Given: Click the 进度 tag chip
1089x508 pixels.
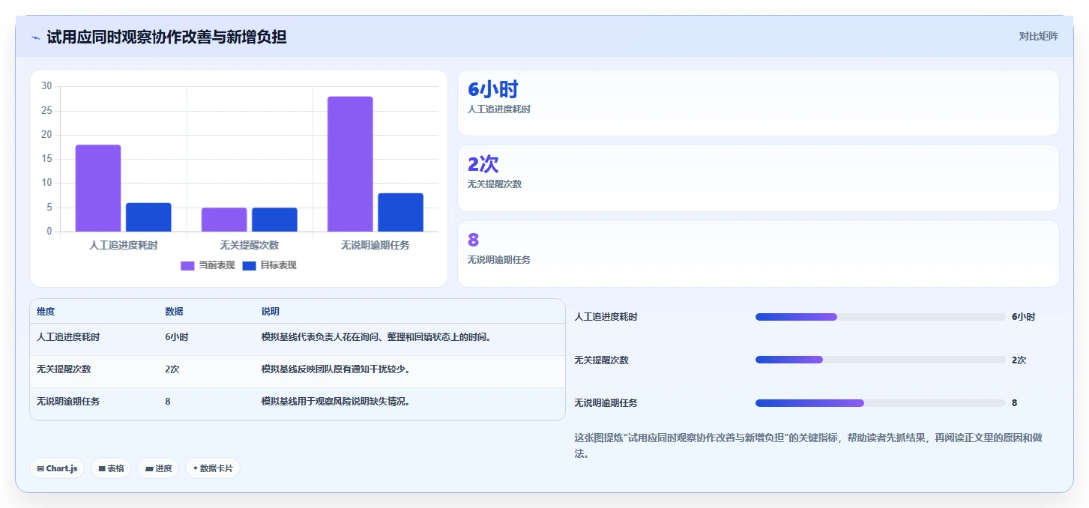Looking at the screenshot, I should click(x=158, y=468).
